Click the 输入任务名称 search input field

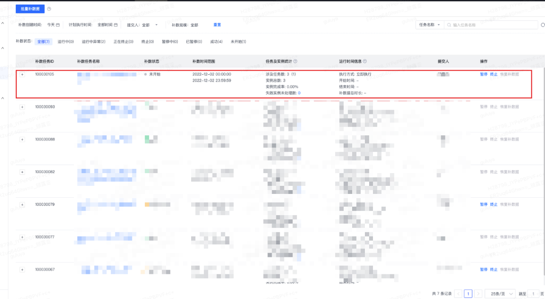tap(490, 25)
